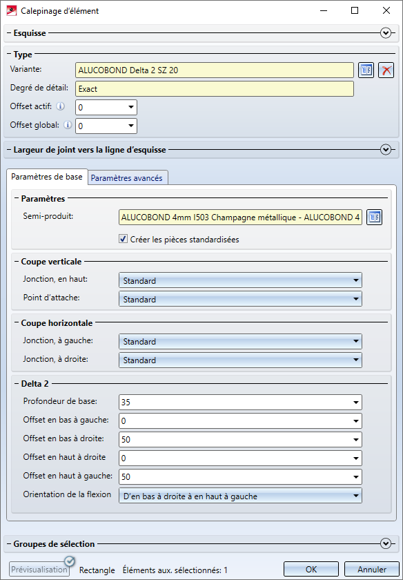Expand the Esquisse section chevron
Screen dimensions: 403x580
pyautogui.click(x=386, y=33)
